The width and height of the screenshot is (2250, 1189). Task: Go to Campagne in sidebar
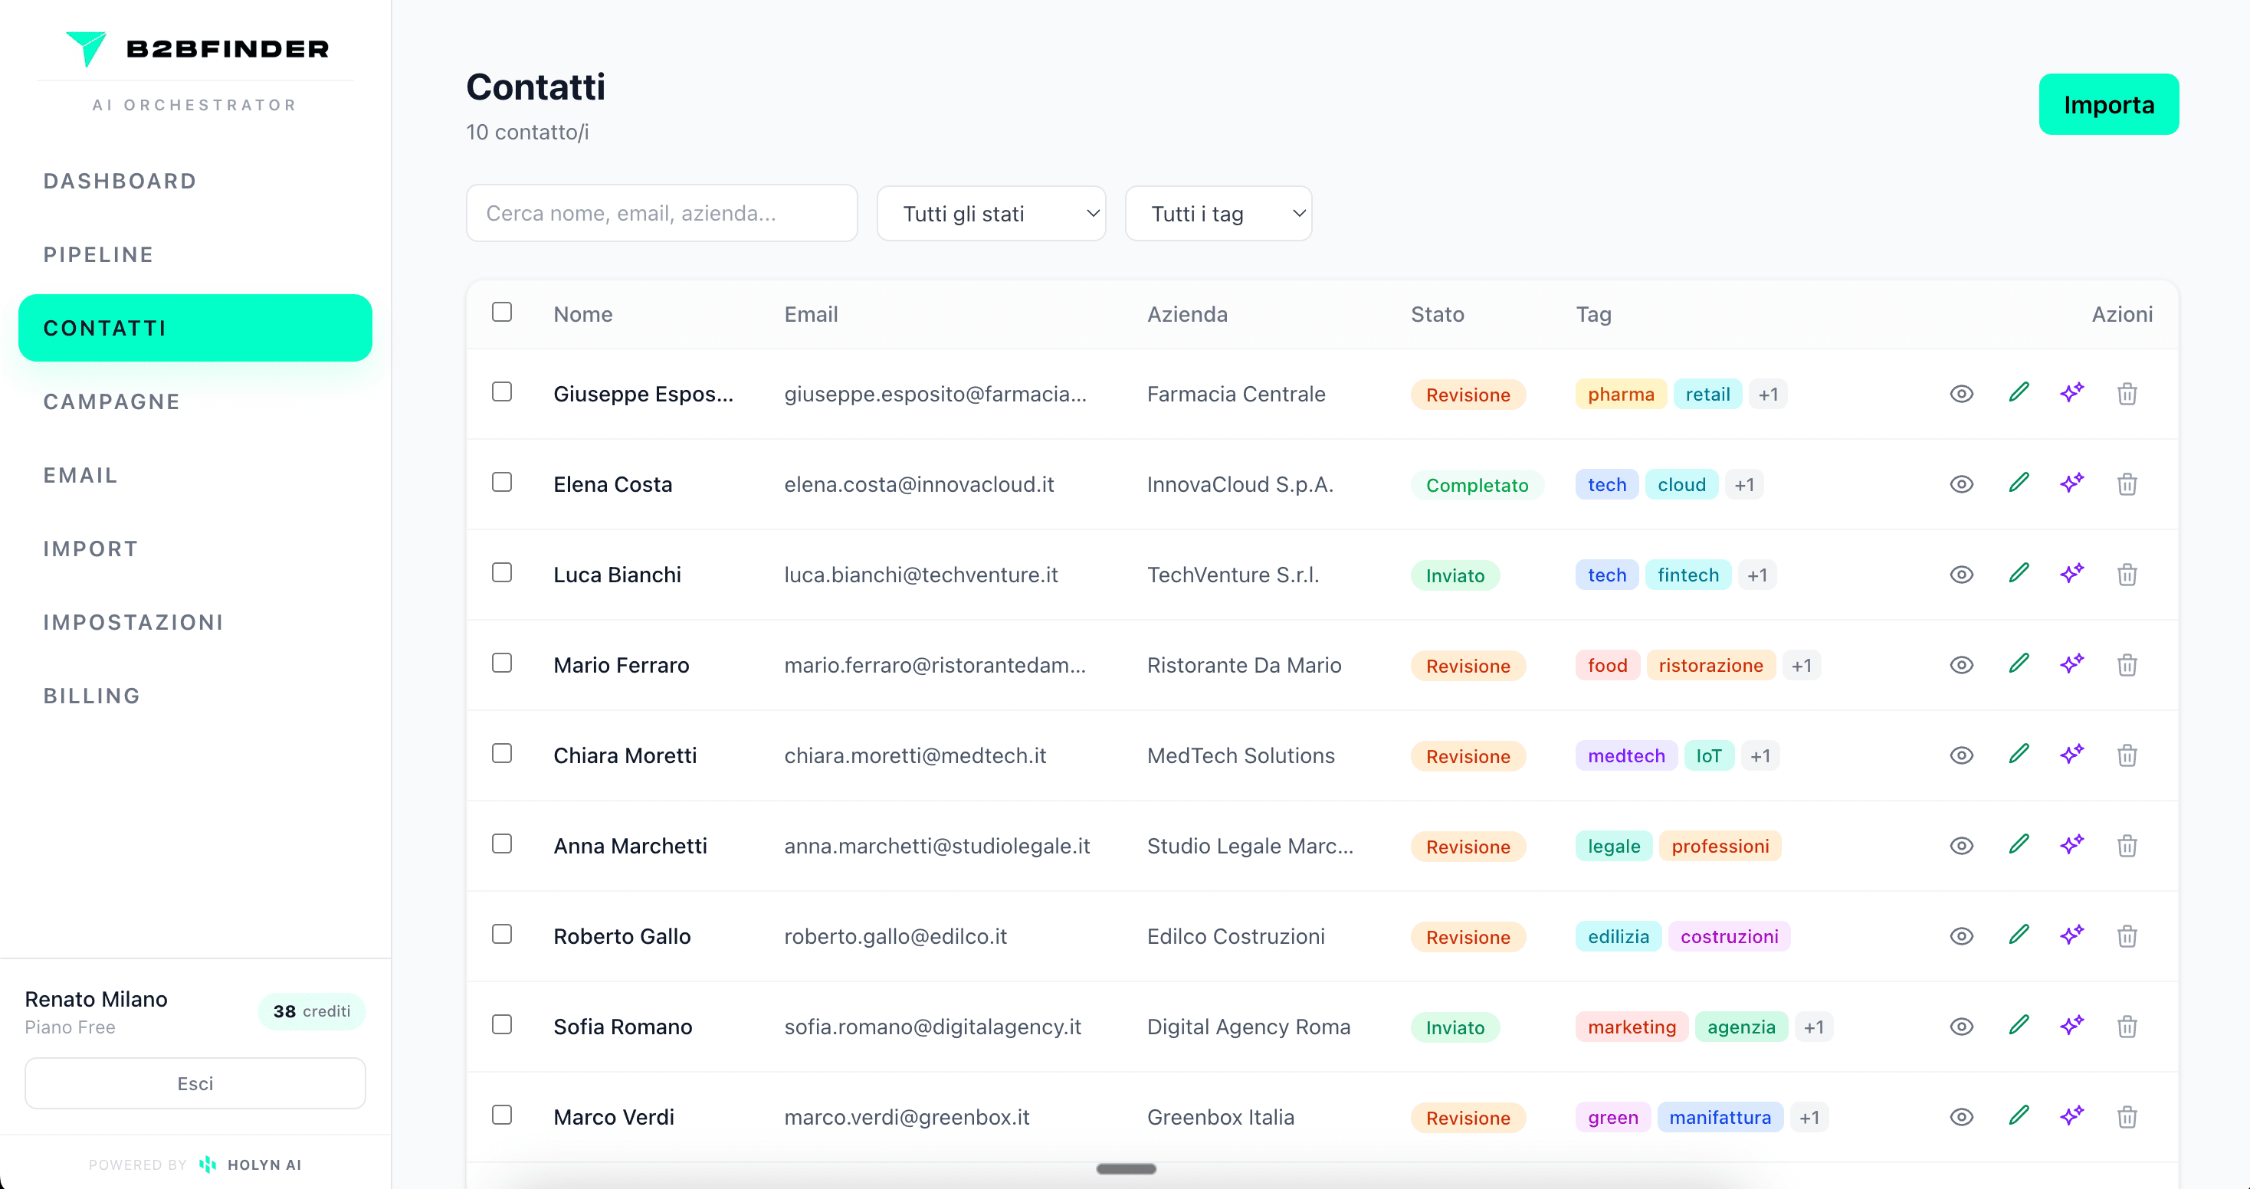pyautogui.click(x=112, y=401)
